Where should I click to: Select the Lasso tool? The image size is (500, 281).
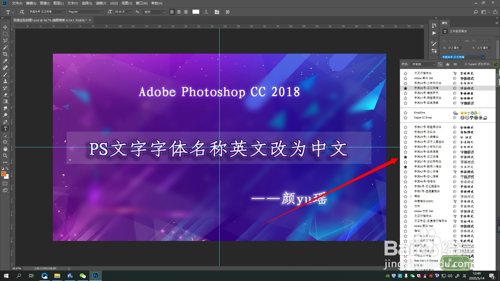(x=5, y=41)
